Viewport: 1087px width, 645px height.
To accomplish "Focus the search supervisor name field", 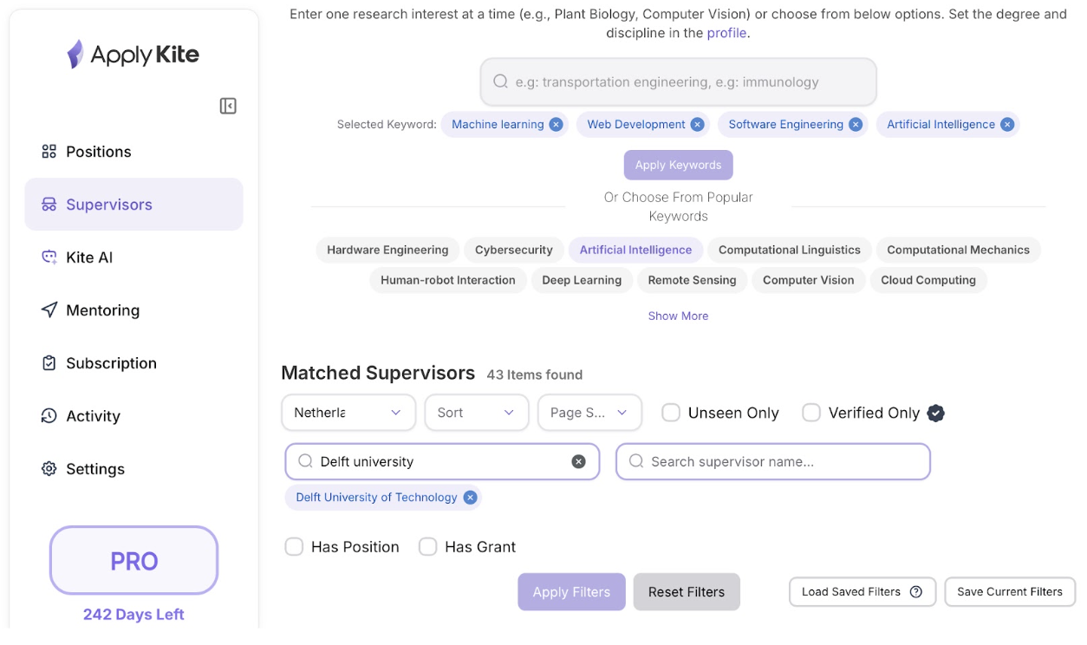I will 772,462.
